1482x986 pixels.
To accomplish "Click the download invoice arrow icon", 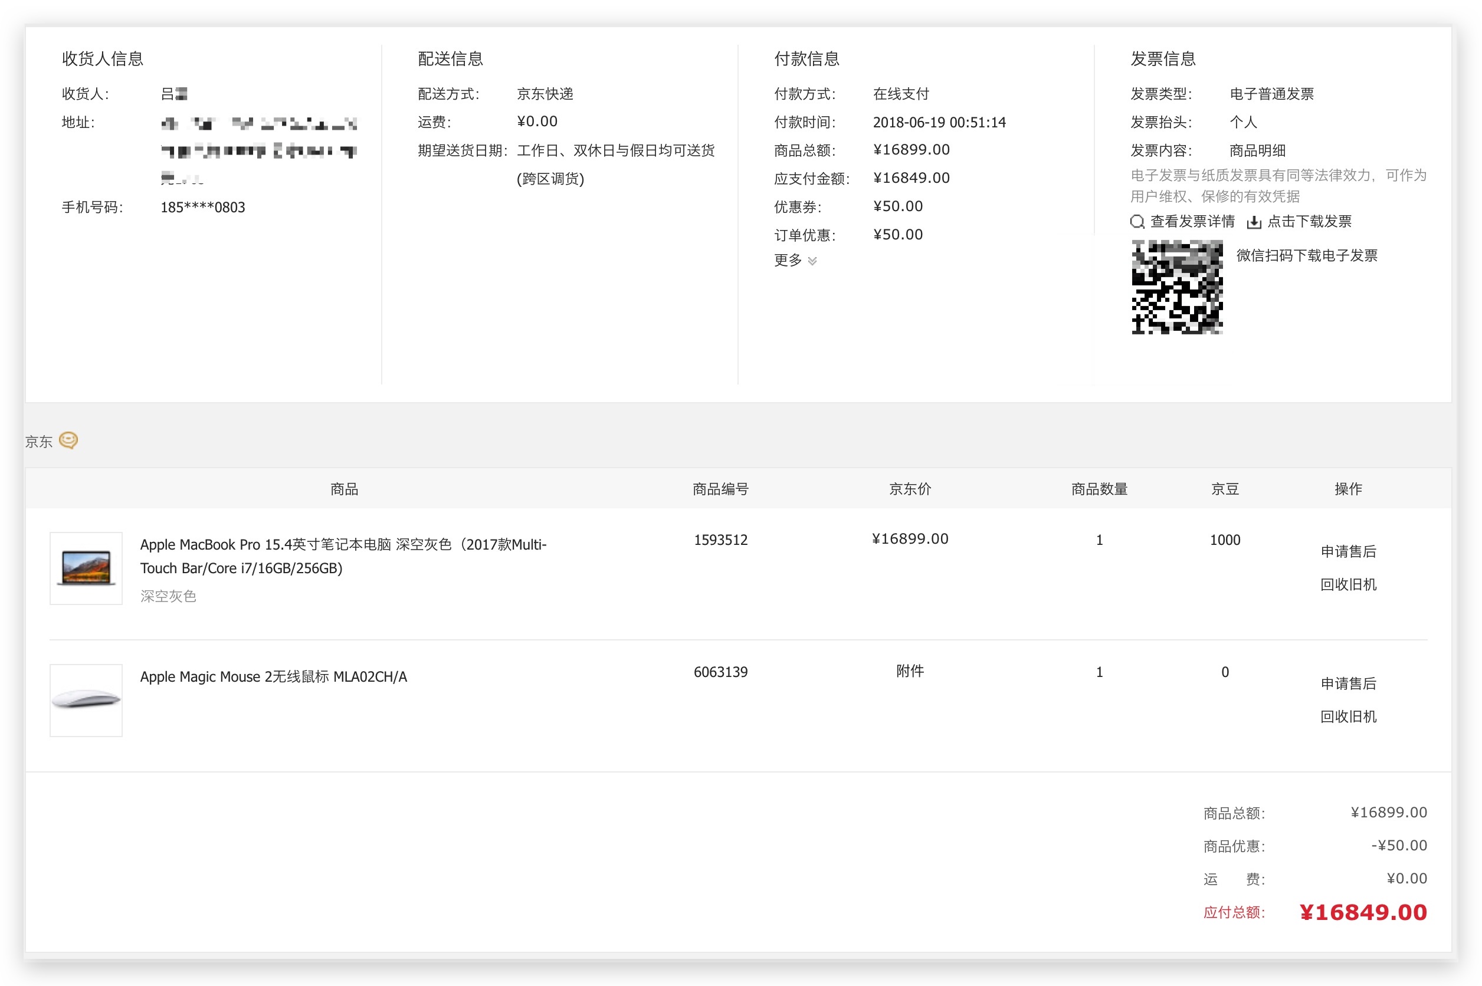I will [x=1254, y=222].
